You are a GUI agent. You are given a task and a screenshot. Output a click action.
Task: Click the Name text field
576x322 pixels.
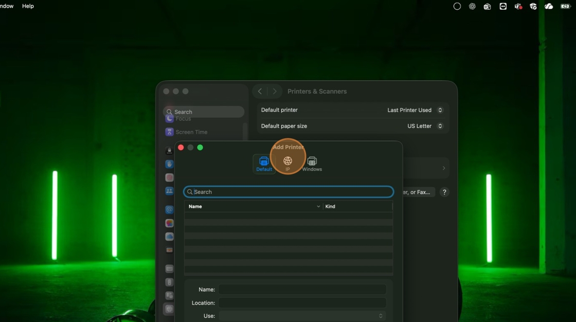[x=302, y=289]
